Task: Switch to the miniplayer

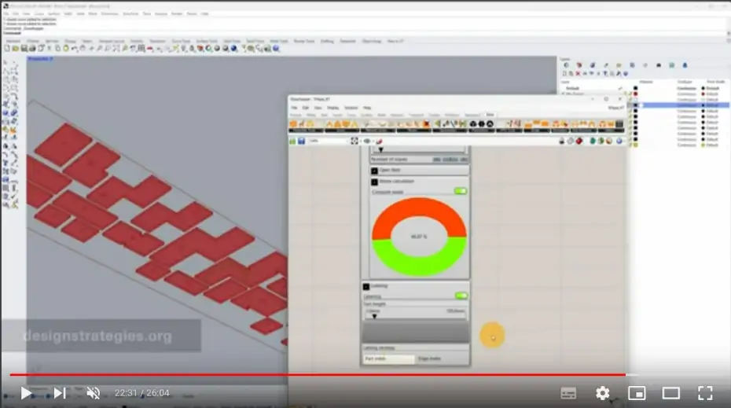Action: [x=637, y=393]
